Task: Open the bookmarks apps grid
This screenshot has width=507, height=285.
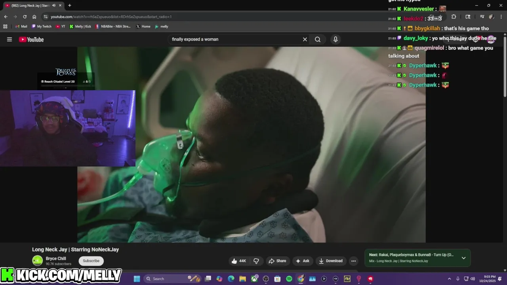Action: tap(5, 27)
